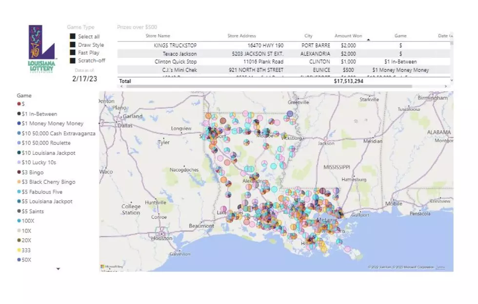Select 100X legend entry
Screen dimensions: 478x304
tap(25, 221)
